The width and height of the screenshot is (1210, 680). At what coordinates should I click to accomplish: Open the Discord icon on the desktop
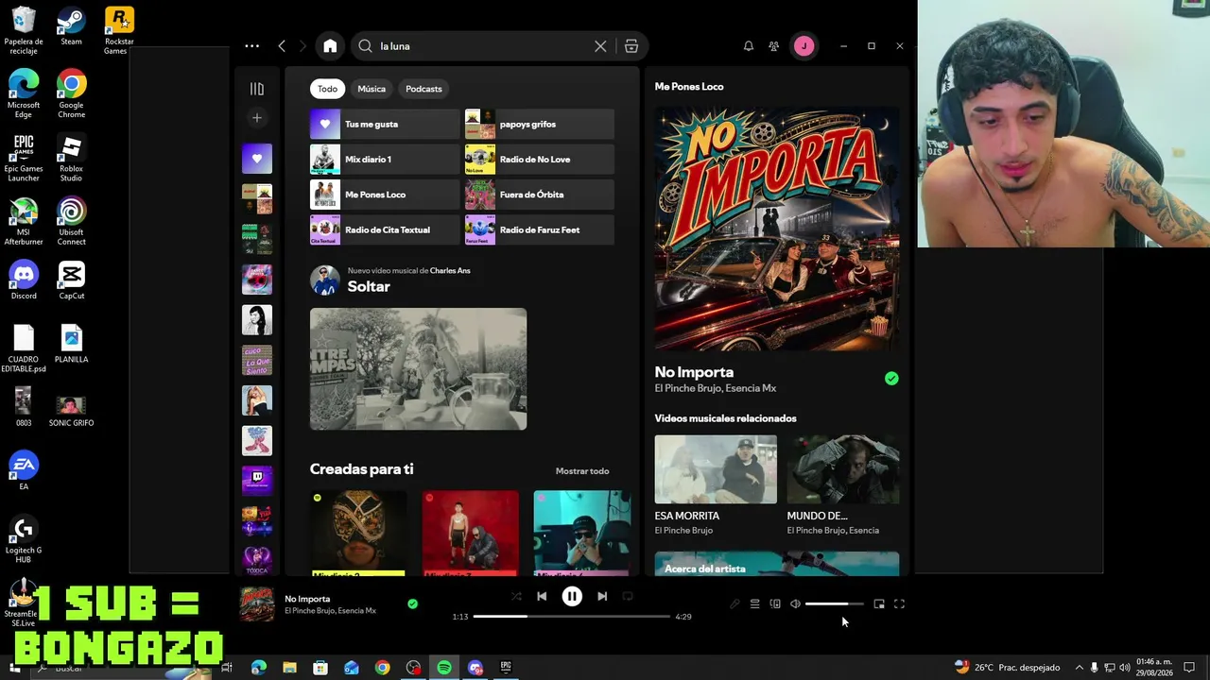pos(24,280)
